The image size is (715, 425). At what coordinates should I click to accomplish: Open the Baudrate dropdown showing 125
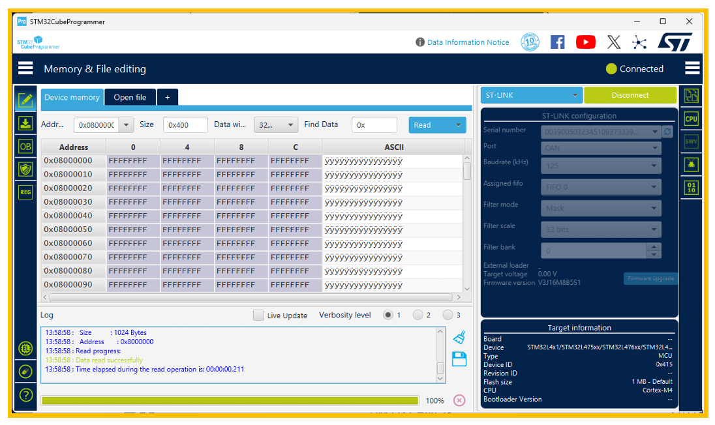point(601,166)
